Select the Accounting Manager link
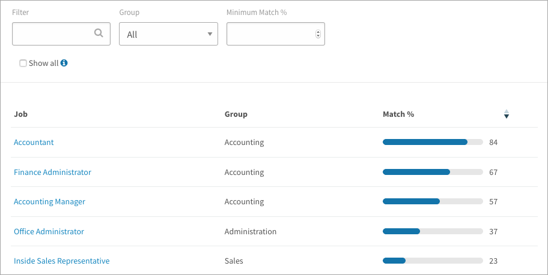Image resolution: width=548 pixels, height=275 pixels. point(50,202)
